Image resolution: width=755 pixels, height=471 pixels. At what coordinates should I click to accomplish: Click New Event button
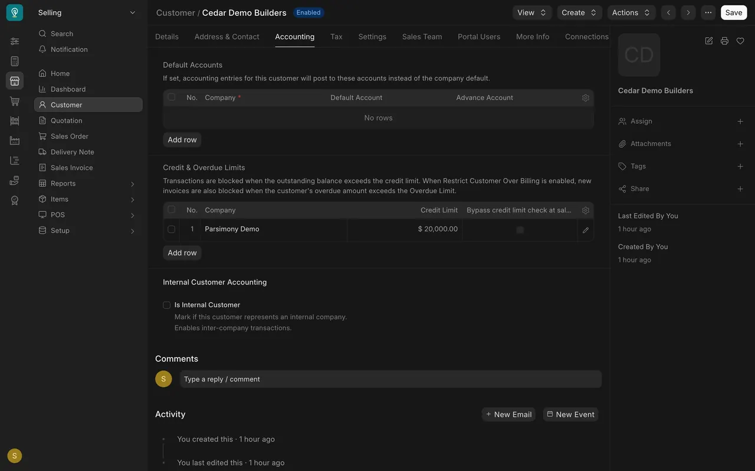[570, 414]
